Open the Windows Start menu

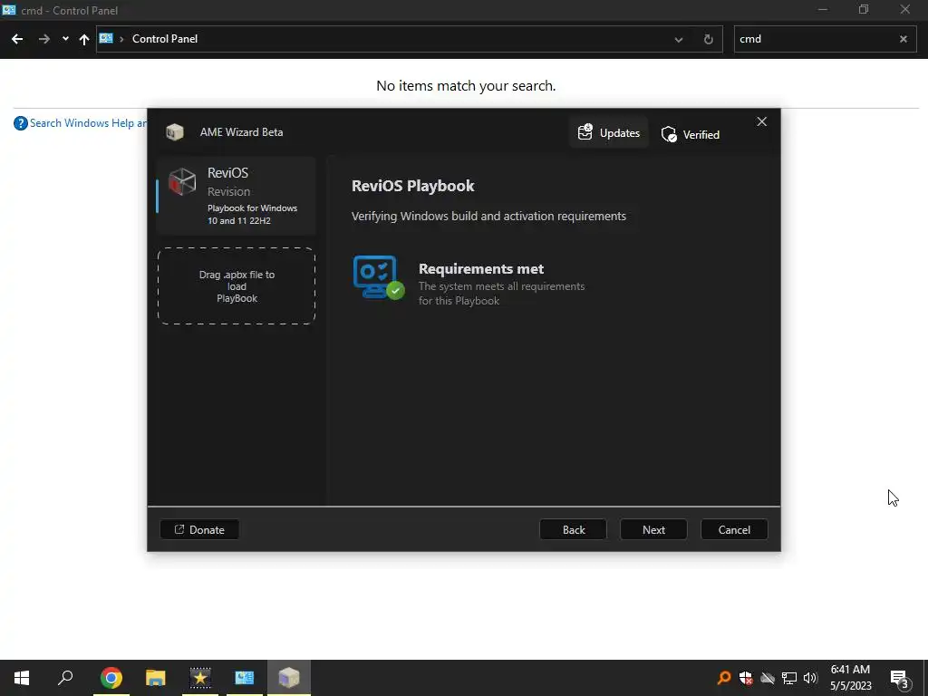pos(22,678)
